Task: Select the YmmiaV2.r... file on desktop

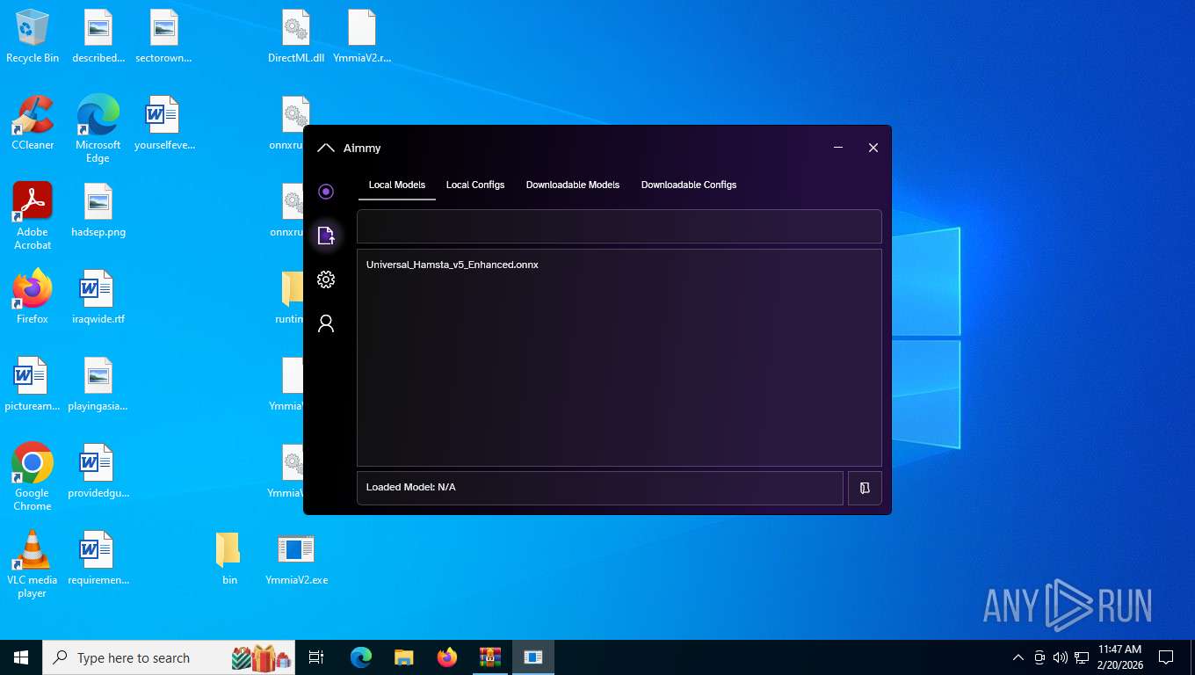Action: 362,36
